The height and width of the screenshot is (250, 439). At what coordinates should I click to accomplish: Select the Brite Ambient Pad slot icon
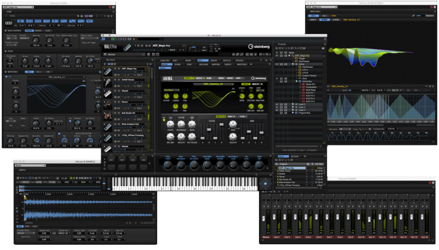coord(108,127)
